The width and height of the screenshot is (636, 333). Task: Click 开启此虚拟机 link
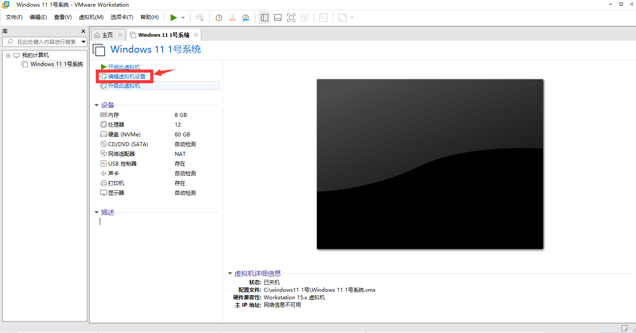point(124,67)
